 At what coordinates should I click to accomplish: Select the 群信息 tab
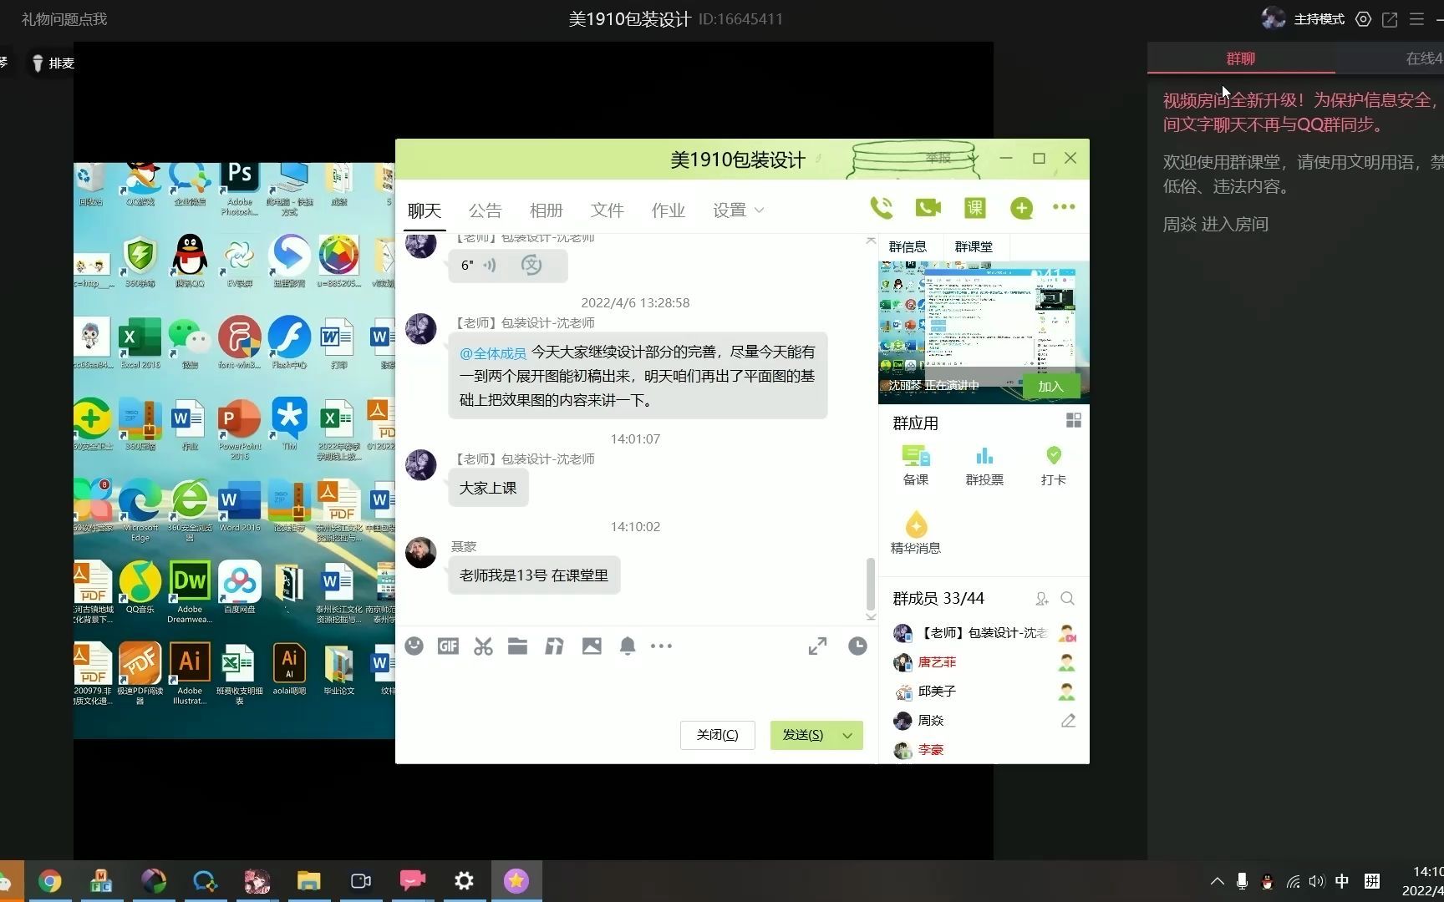coord(908,247)
